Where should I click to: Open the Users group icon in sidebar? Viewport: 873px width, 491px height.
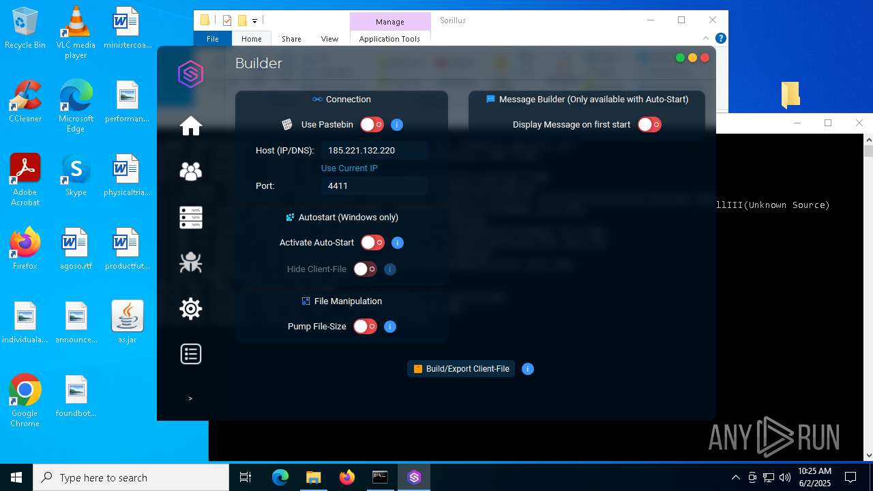click(191, 171)
